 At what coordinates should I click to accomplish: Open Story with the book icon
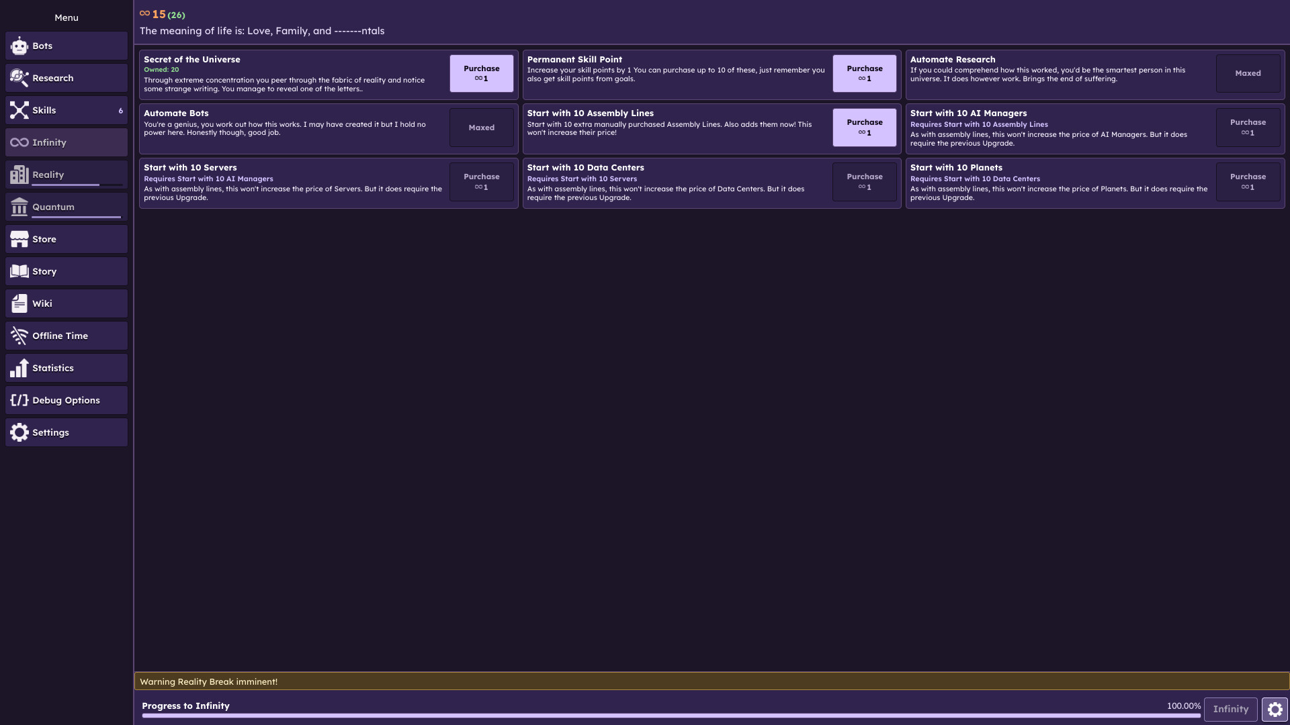[19, 271]
